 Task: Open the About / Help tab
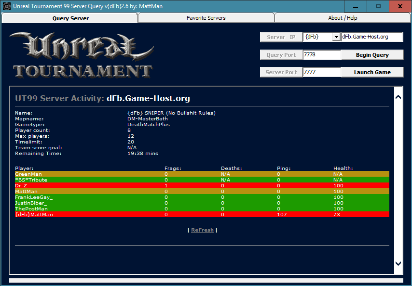pos(343,18)
